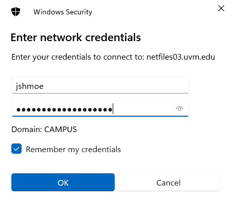Focus the username field containing jshmoe
This screenshot has height=201, width=229.
(x=100, y=85)
